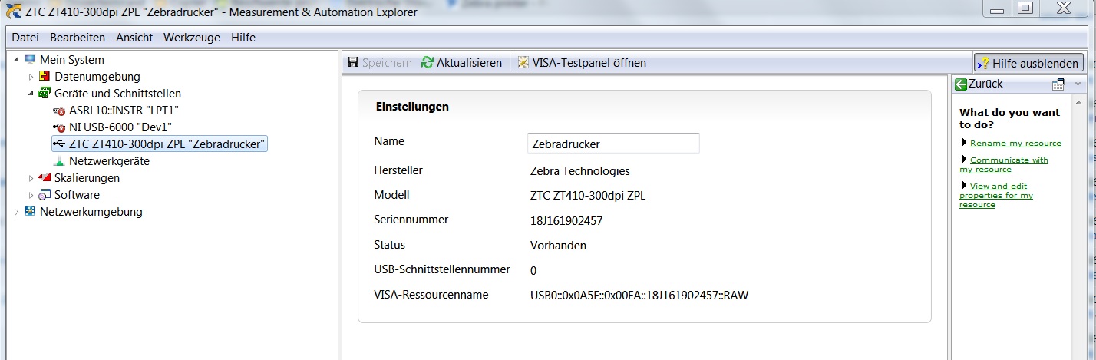Open the Ansicht menu
The width and height of the screenshot is (1096, 360).
[x=134, y=38]
